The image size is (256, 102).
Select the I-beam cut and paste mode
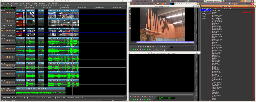pos(29,6)
